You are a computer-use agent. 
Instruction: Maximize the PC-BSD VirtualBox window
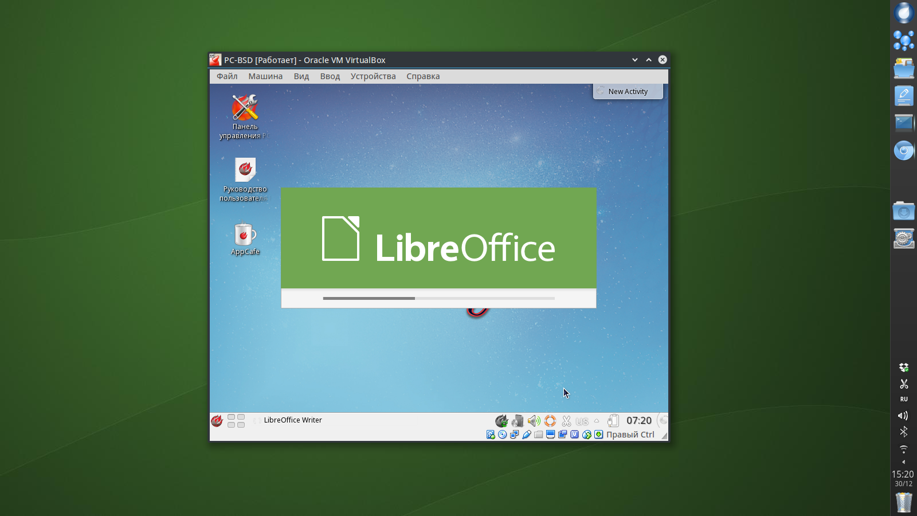point(649,60)
